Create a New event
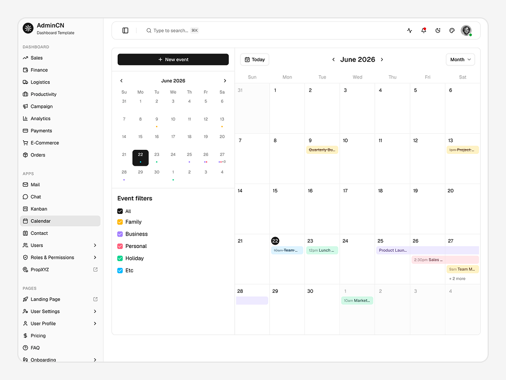The image size is (506, 380). tap(173, 60)
